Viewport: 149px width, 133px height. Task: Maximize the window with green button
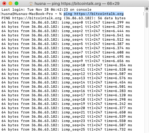pos(17,3)
